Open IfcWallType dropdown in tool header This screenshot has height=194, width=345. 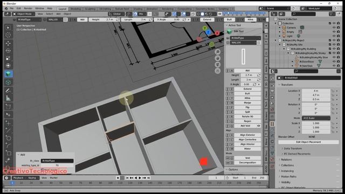(29, 19)
